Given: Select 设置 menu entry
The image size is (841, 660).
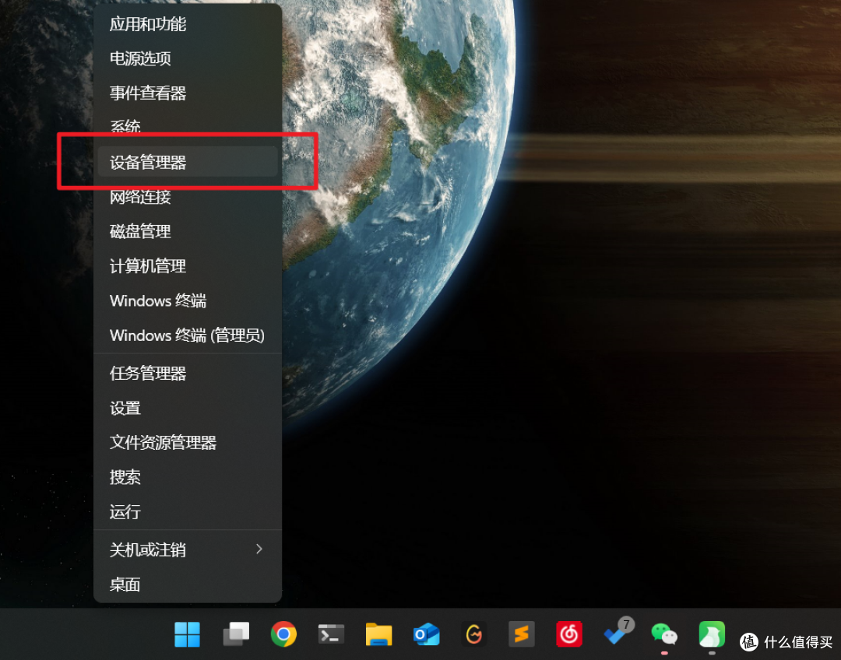Looking at the screenshot, I should click(x=188, y=408).
